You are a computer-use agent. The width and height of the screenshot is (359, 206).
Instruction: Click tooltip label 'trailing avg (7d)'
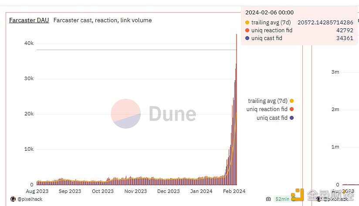(x=271, y=23)
